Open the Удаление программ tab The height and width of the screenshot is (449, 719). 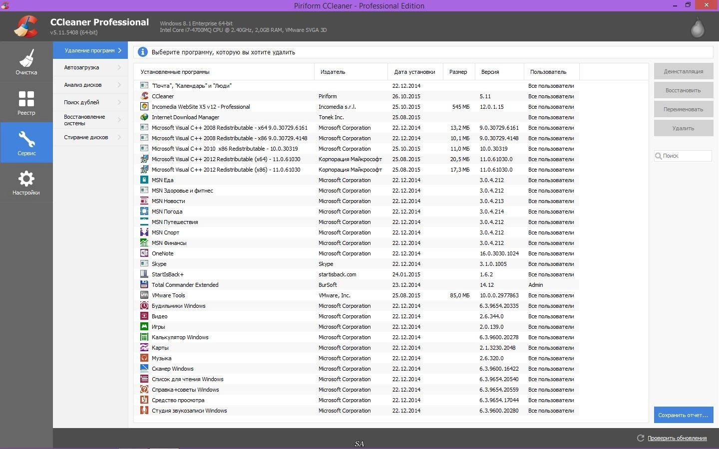[90, 50]
